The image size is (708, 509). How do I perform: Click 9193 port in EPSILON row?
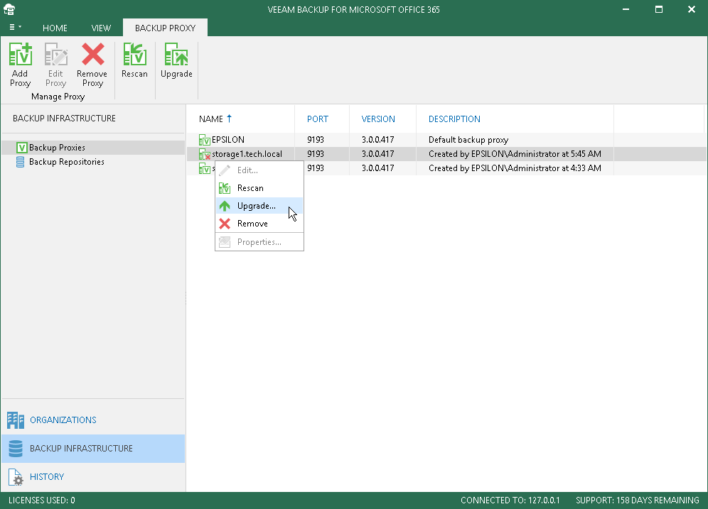[x=315, y=140]
